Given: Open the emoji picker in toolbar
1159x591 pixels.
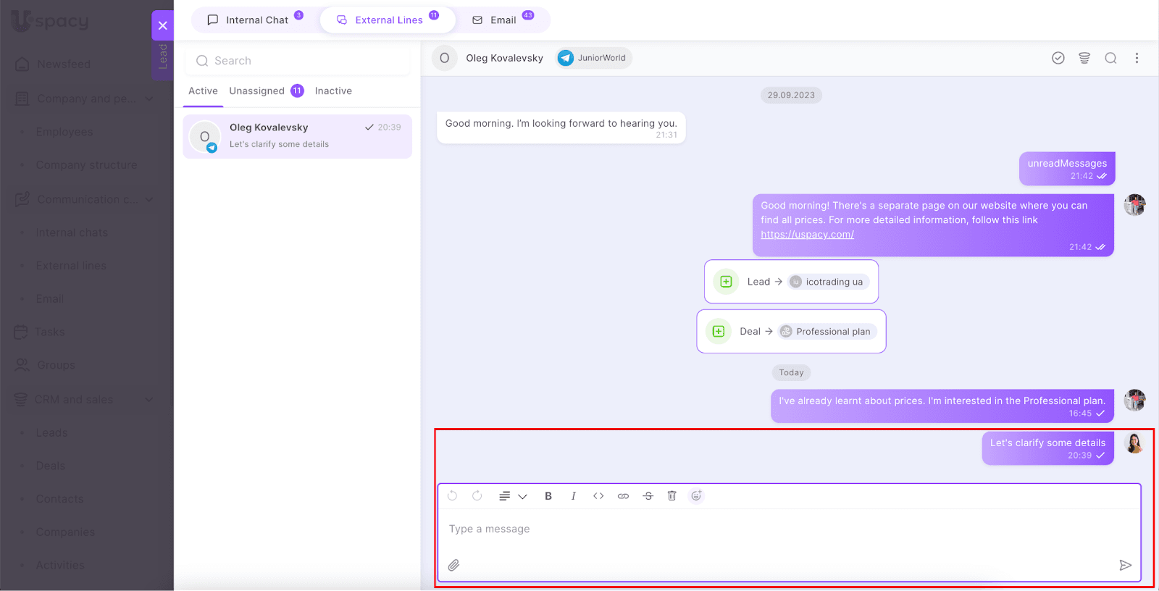Looking at the screenshot, I should tap(696, 496).
